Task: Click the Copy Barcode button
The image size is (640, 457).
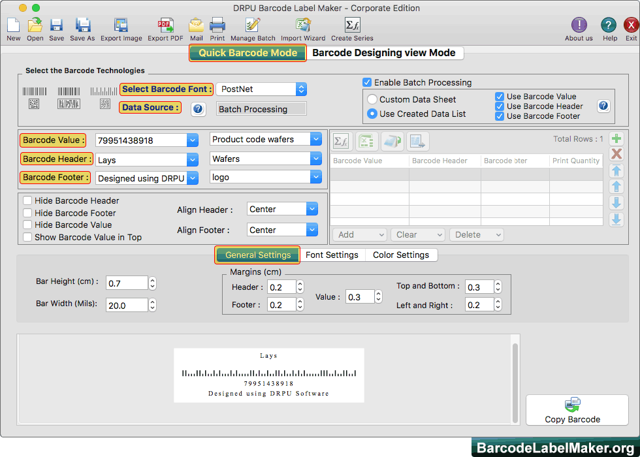Action: point(577,410)
